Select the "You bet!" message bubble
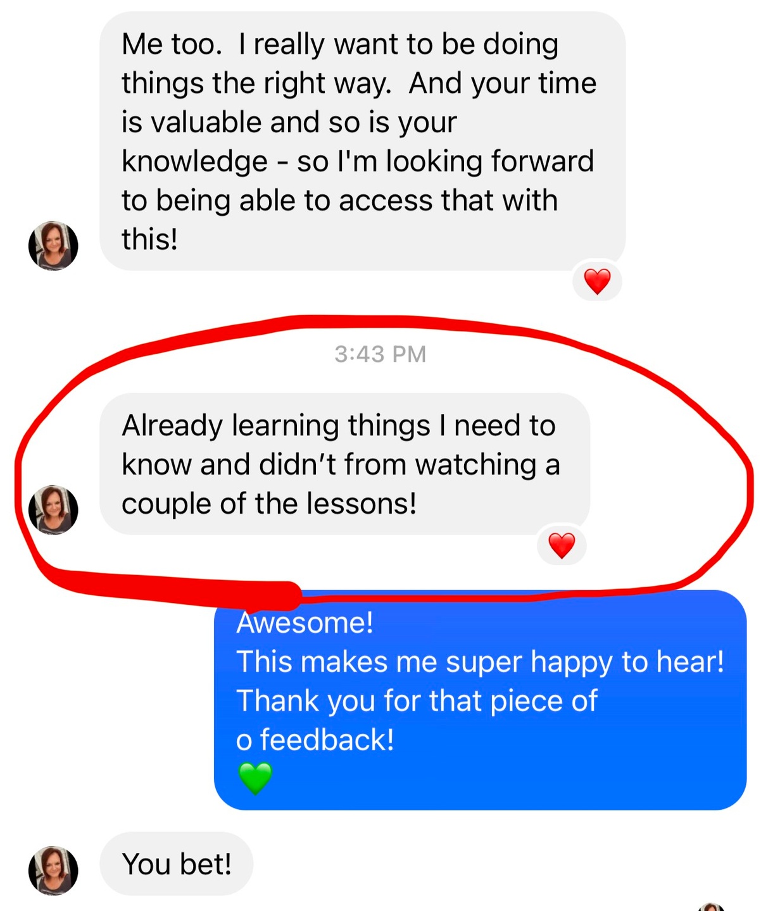 click(177, 864)
